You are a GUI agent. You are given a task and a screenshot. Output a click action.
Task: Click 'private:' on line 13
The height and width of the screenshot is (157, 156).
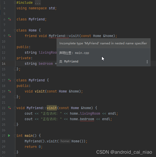tap(24, 58)
